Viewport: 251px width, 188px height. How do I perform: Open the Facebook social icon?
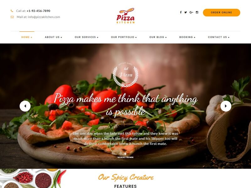pyautogui.click(x=181, y=12)
